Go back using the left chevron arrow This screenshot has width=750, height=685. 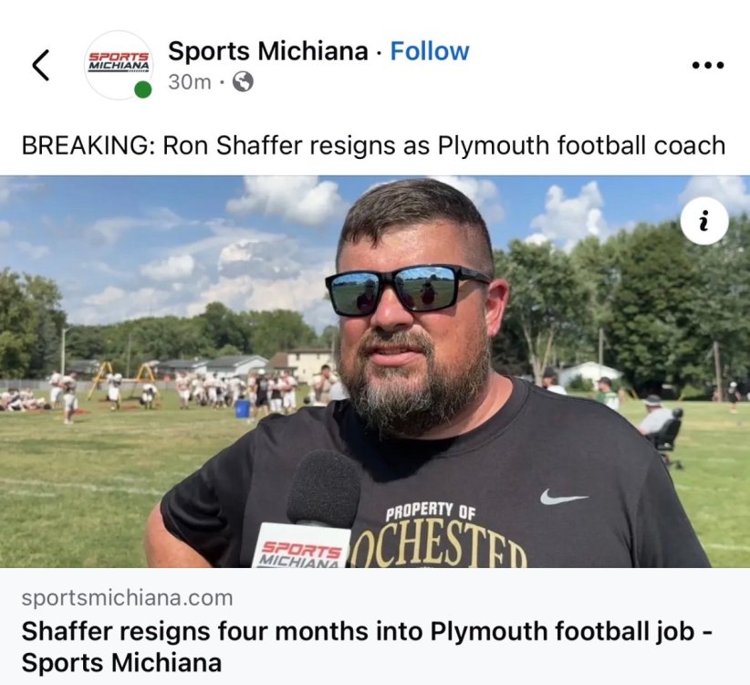41,65
